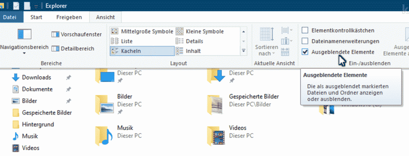Enable Elementkontrollkästchen checkbox
Screen dimensions: 409x156
tap(305, 30)
